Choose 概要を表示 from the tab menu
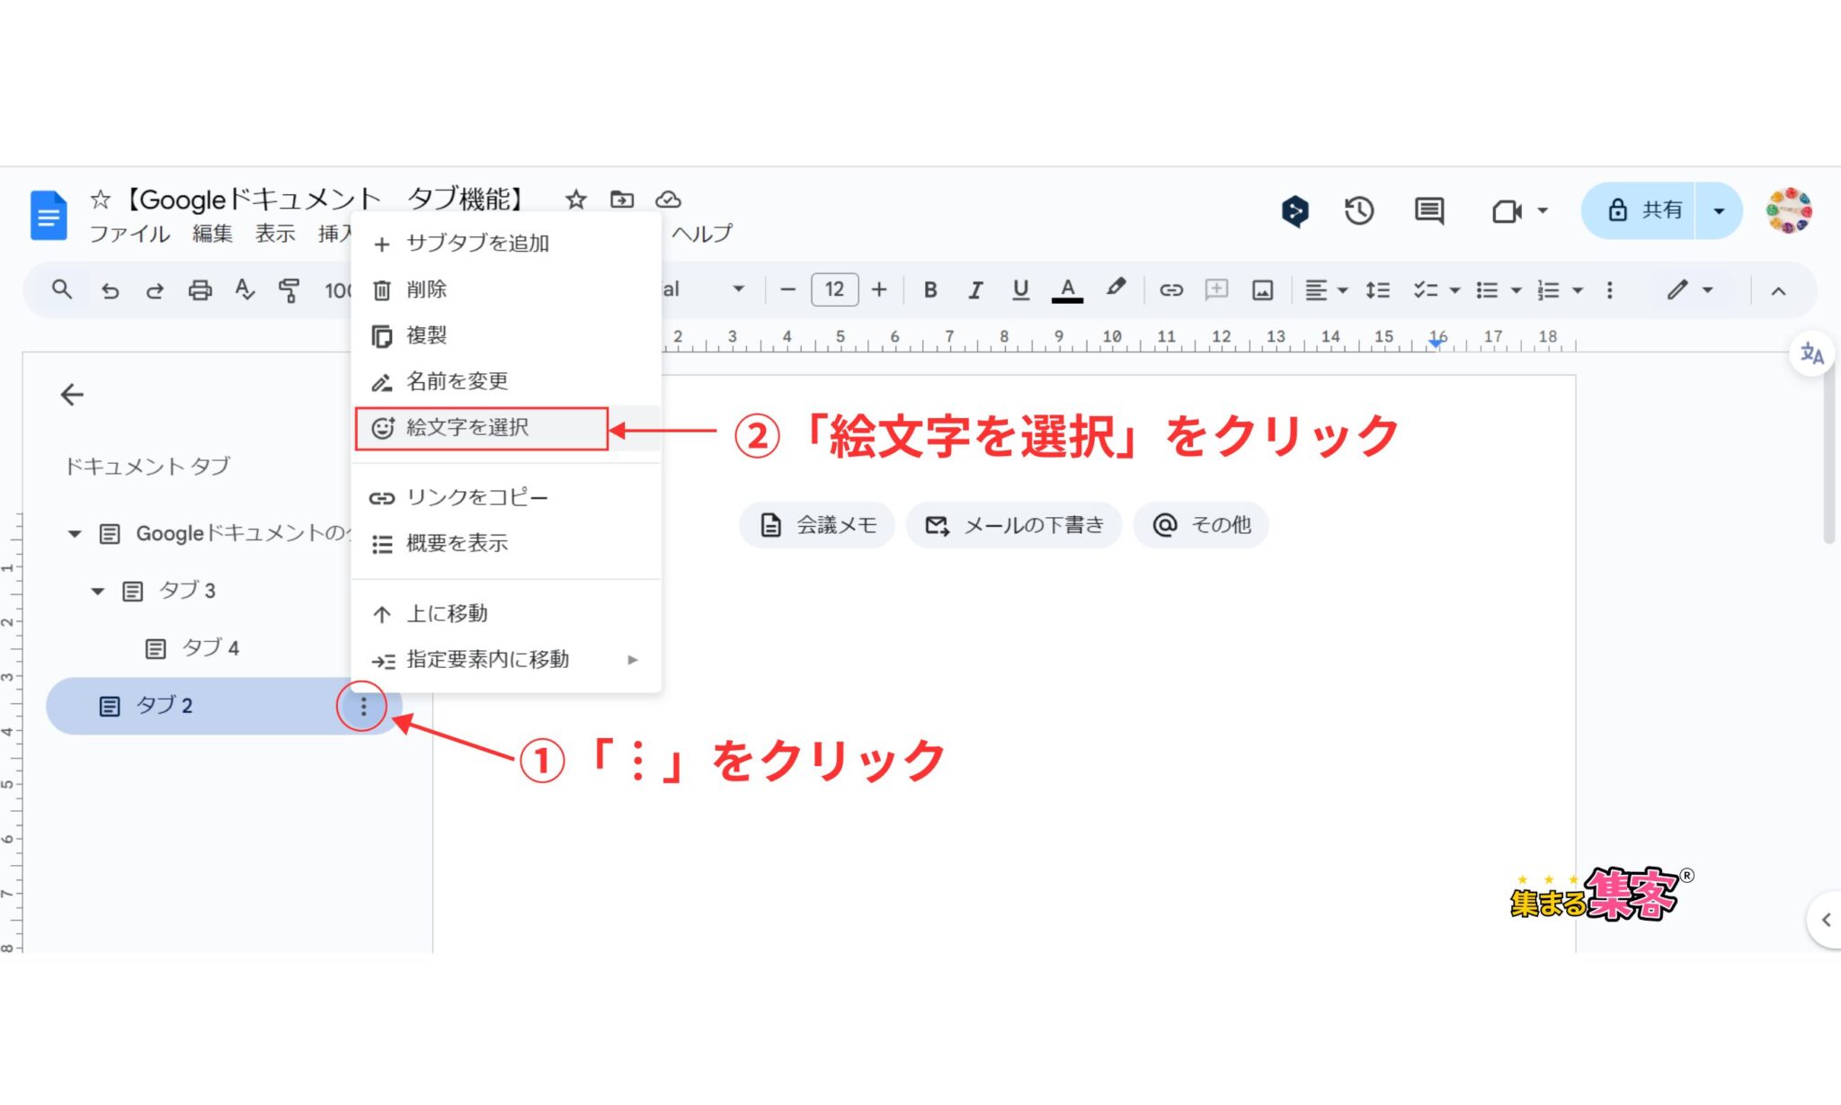 pos(507,543)
